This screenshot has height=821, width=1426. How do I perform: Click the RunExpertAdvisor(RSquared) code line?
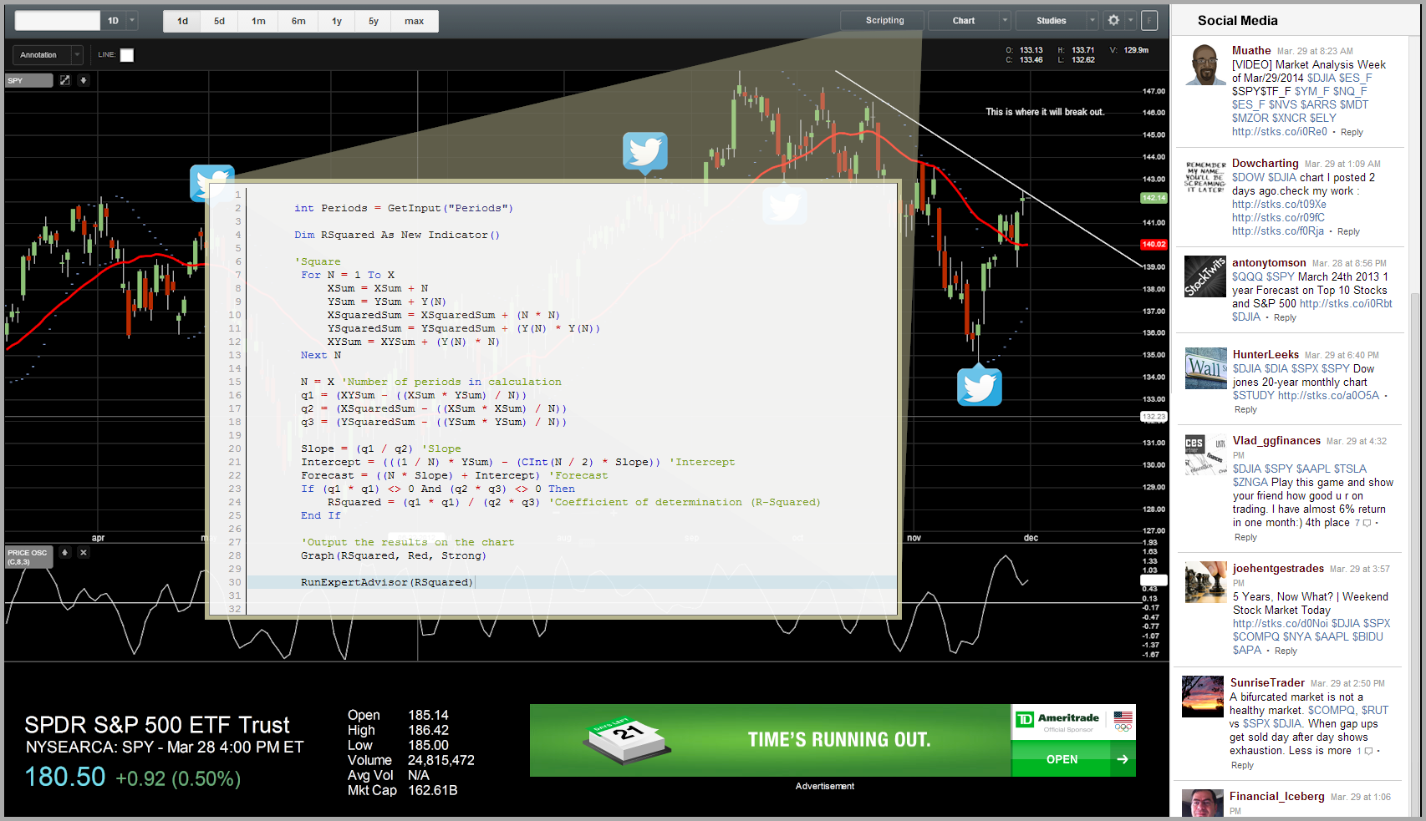[387, 582]
